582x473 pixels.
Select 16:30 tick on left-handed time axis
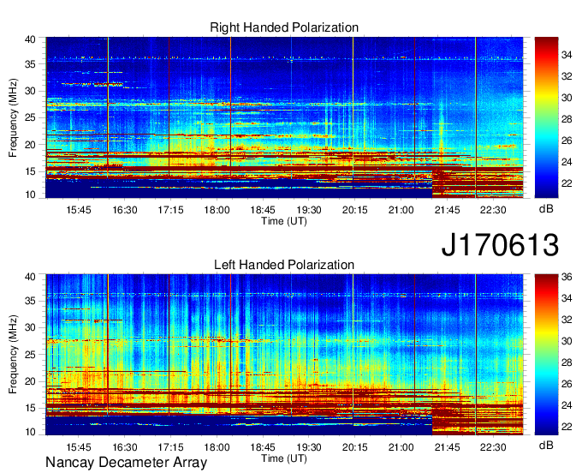coord(125,447)
